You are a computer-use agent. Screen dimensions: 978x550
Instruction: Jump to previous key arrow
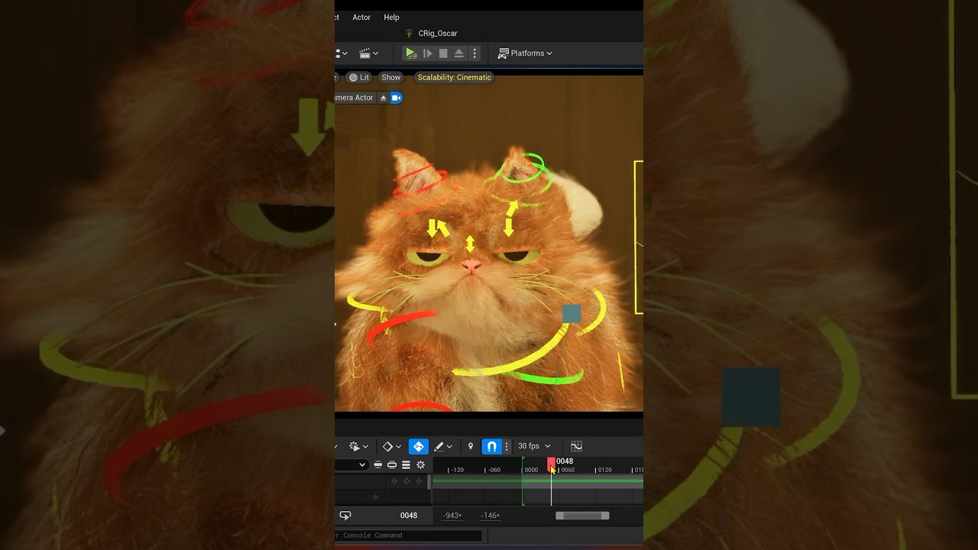394,481
